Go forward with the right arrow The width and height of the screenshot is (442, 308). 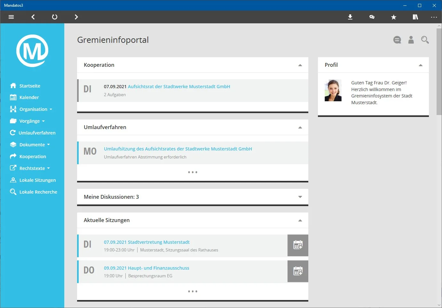click(76, 17)
